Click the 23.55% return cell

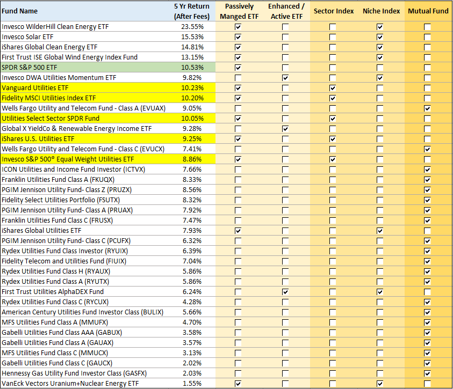pos(192,27)
